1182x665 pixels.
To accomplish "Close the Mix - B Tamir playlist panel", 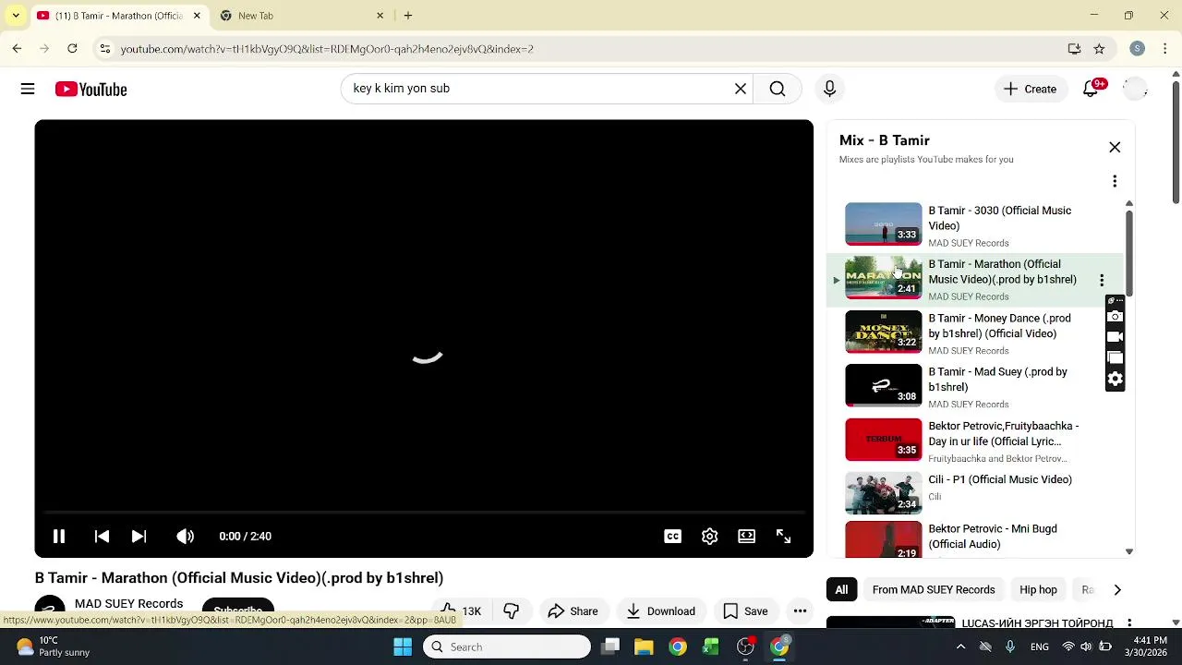I will tap(1115, 148).
